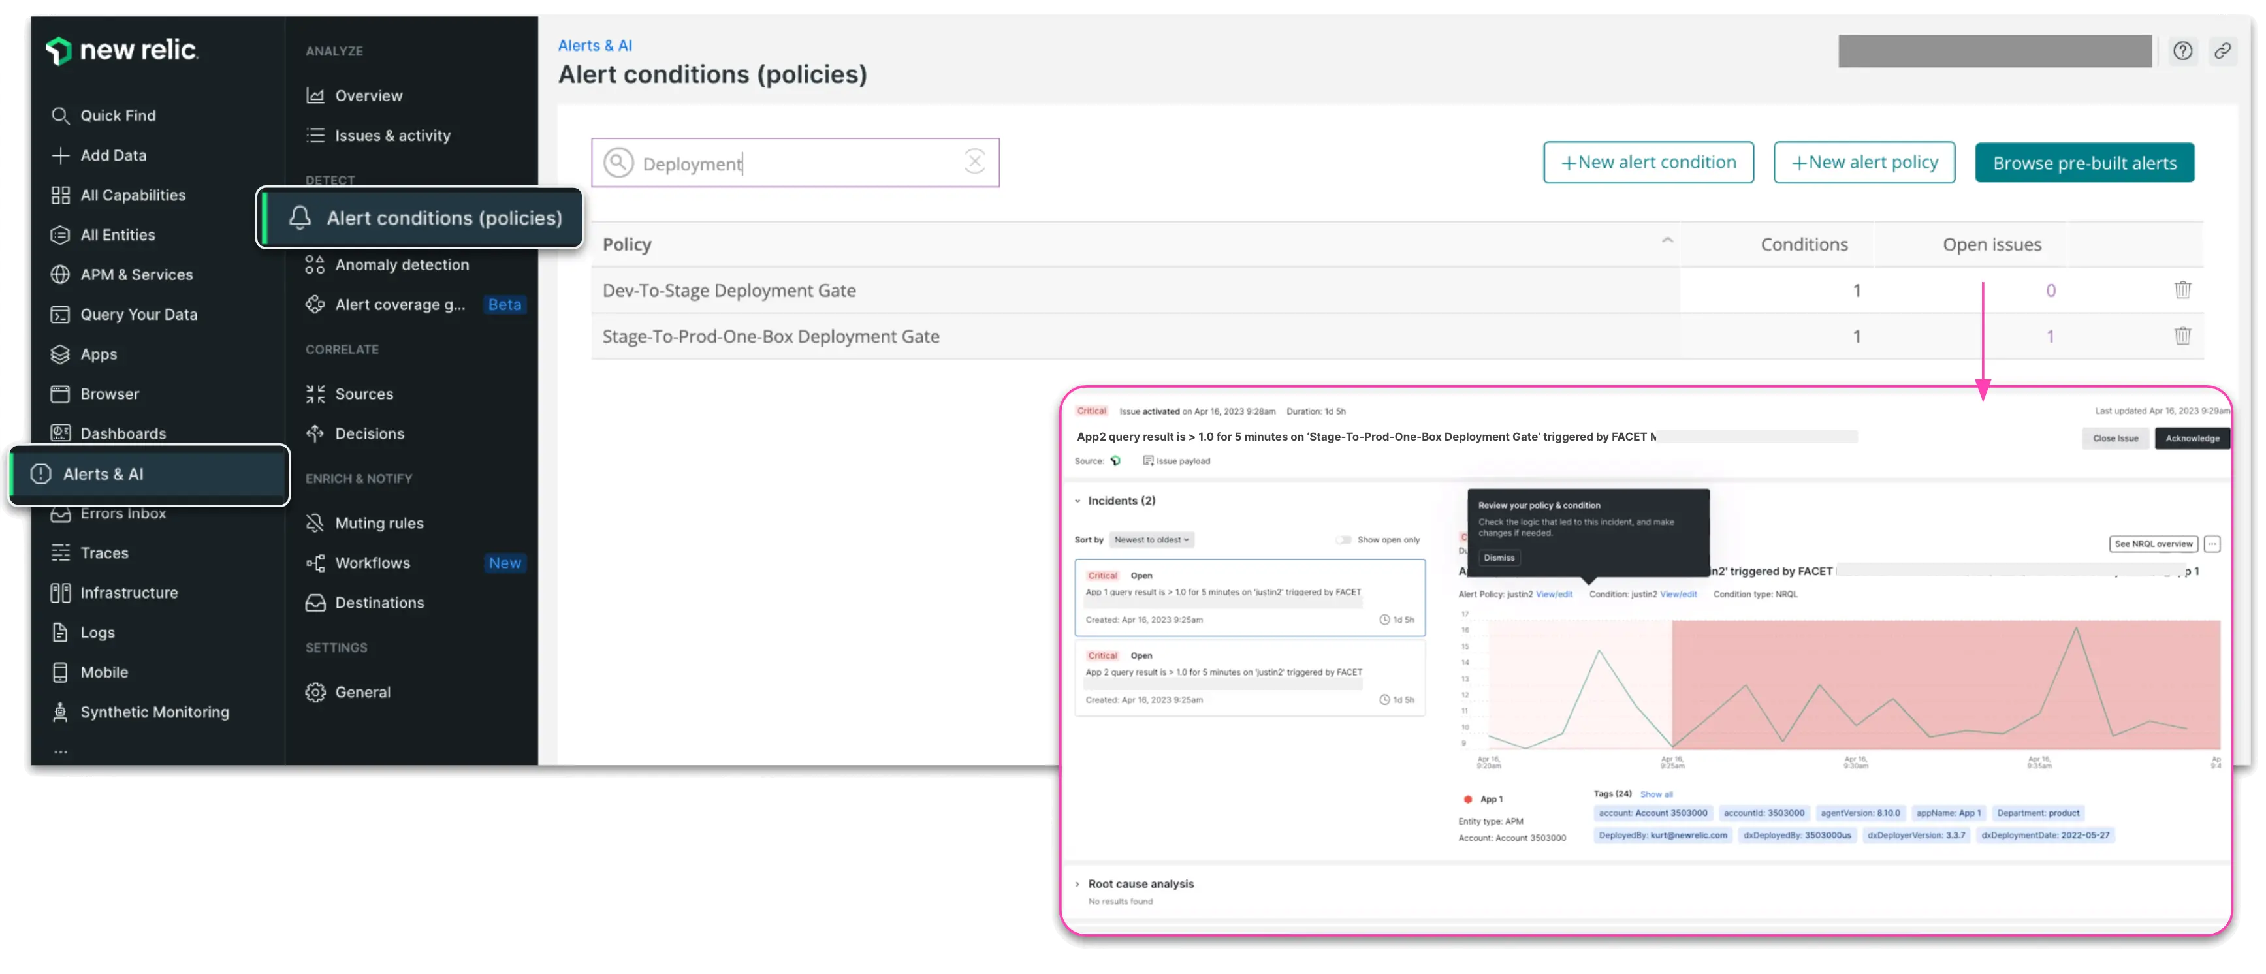Viewport: 2266px width, 974px height.
Task: Click the help question-mark icon top right
Action: pyautogui.click(x=2183, y=51)
